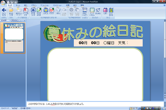Screen dimensions: 166x110
Task: Start the show with はじめる
Action: (x=98, y=11)
